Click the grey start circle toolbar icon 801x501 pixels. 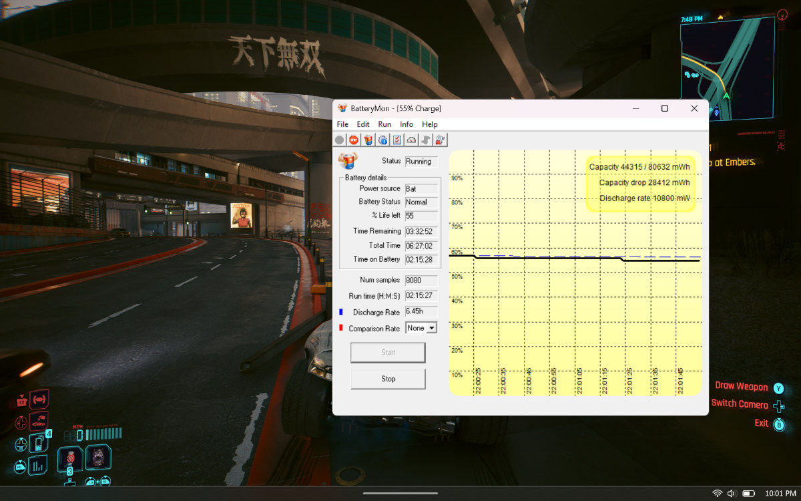(x=339, y=140)
